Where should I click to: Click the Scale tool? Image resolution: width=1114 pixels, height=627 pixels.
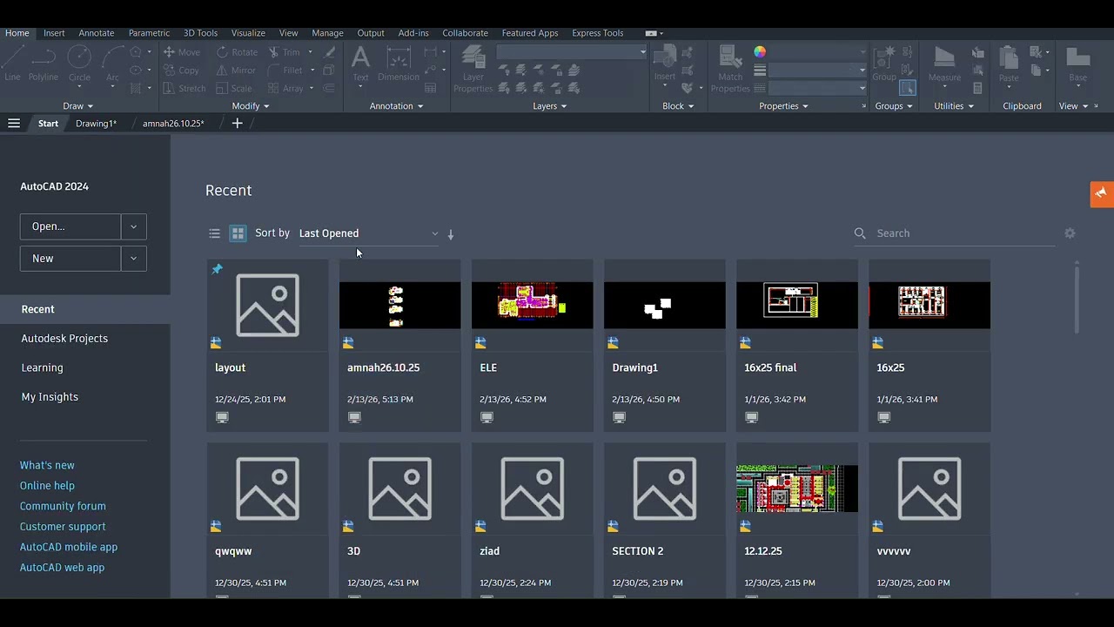(234, 88)
